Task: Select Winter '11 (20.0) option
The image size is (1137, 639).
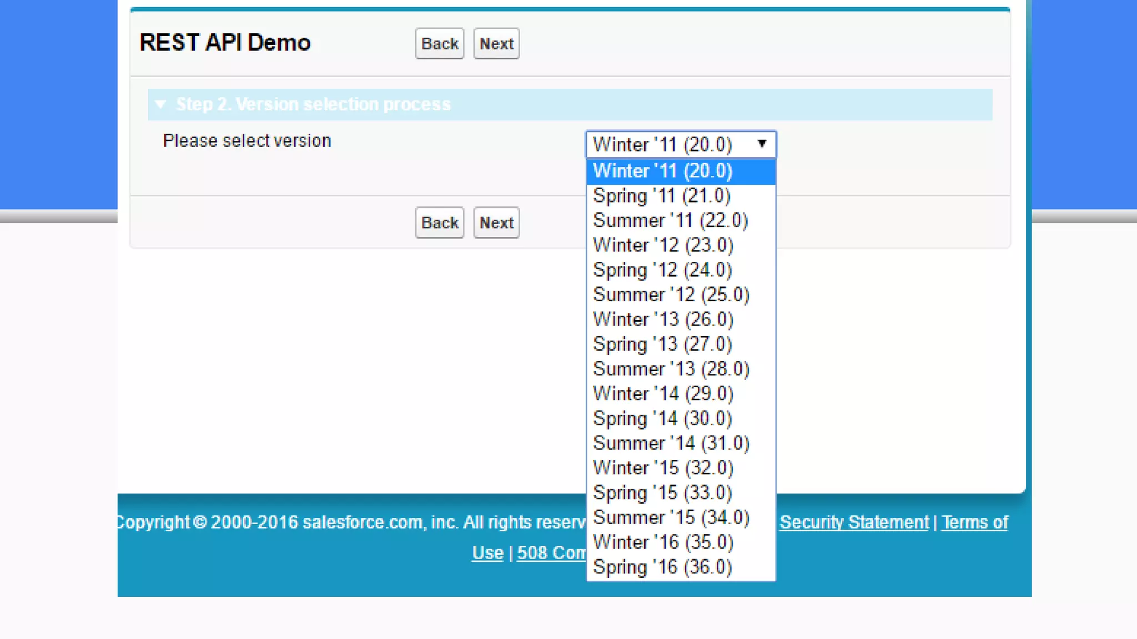Action: click(663, 171)
